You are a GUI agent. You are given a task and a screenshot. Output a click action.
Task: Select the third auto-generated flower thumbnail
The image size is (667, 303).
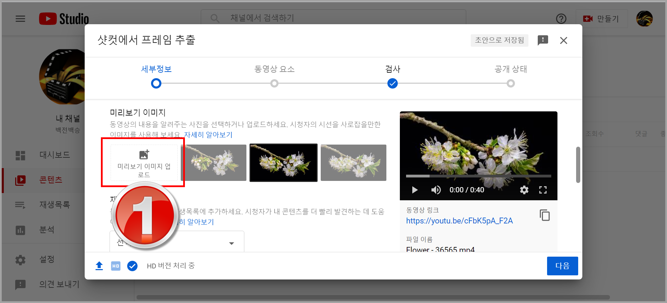point(354,163)
